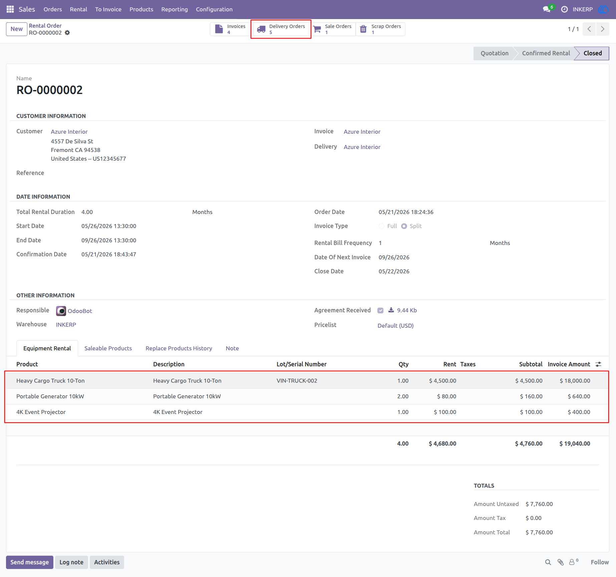The width and height of the screenshot is (616, 577).
Task: Show followers user icon
Action: tap(573, 562)
